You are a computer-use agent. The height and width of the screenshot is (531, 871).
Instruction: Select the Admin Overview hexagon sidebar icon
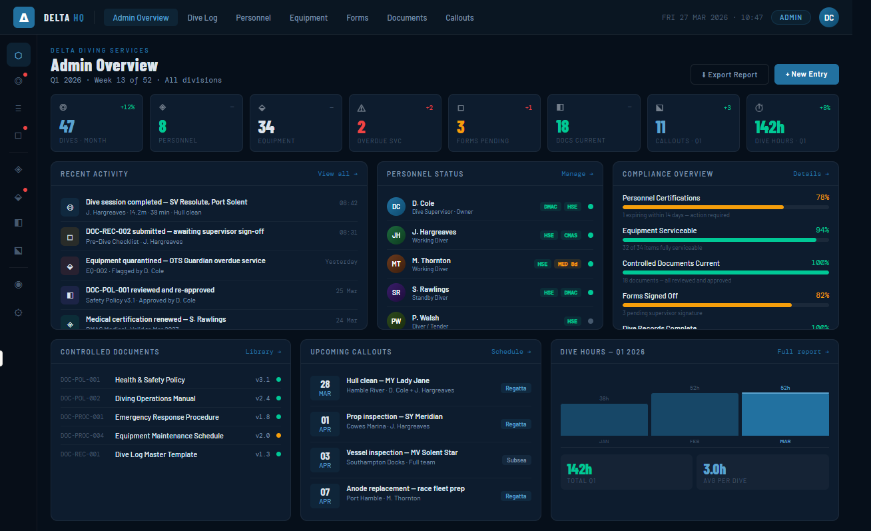pos(19,55)
